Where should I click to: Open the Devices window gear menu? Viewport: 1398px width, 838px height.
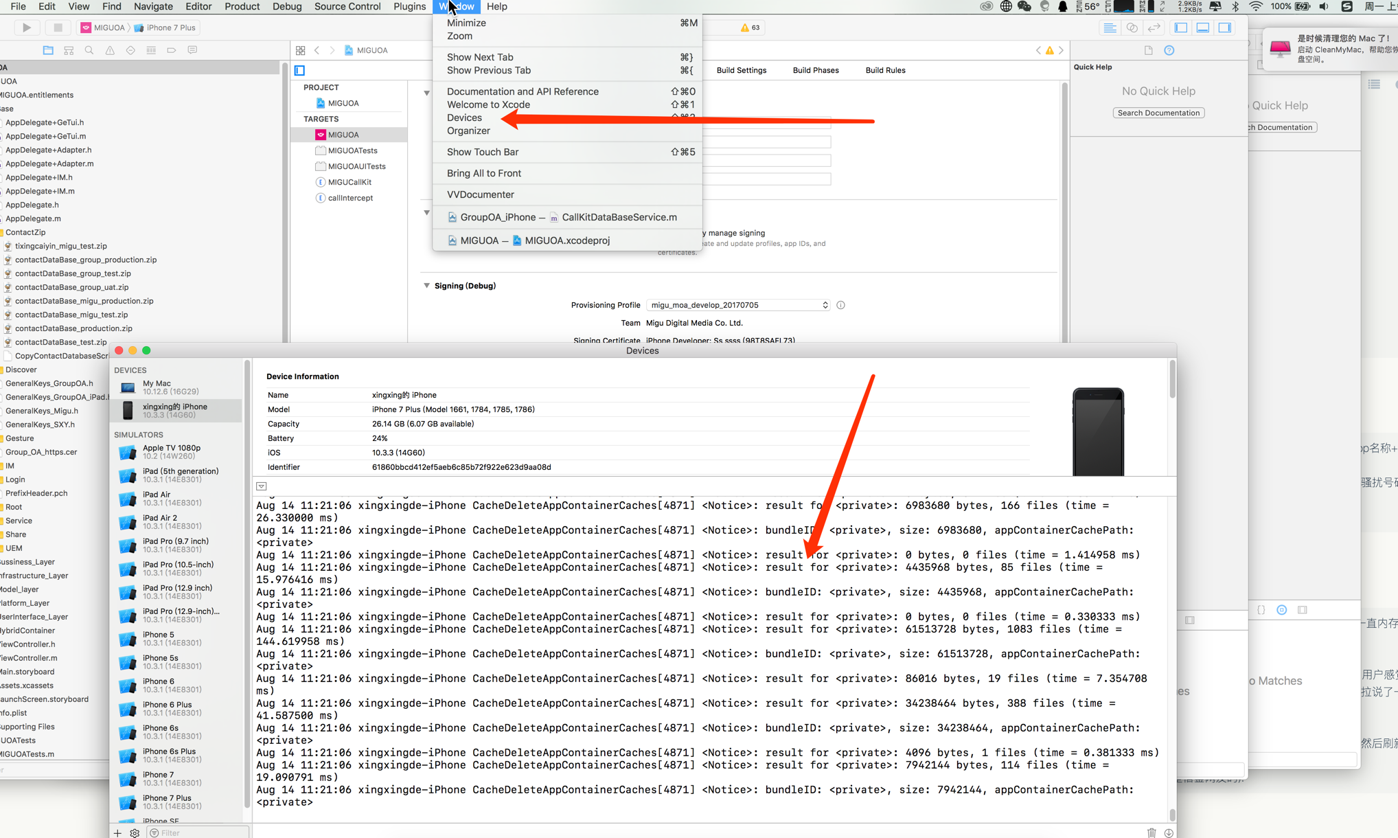click(x=135, y=833)
